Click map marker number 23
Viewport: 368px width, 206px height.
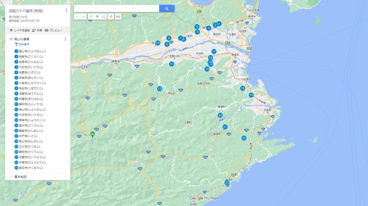click(x=227, y=183)
